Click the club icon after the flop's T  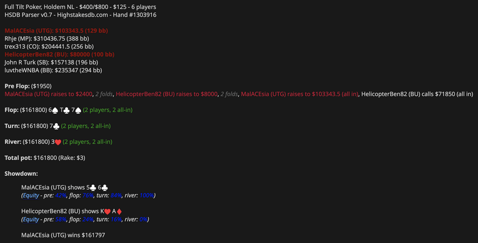point(66,110)
